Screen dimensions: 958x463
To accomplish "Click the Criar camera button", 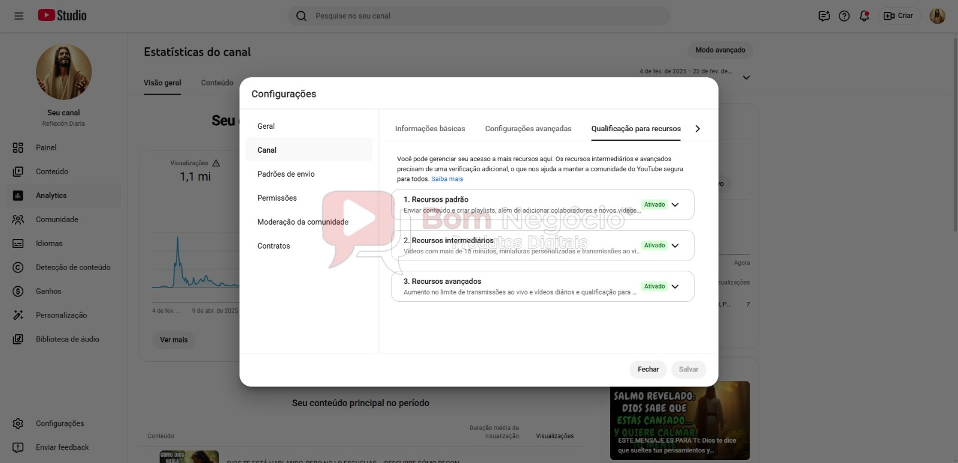I will [x=899, y=16].
